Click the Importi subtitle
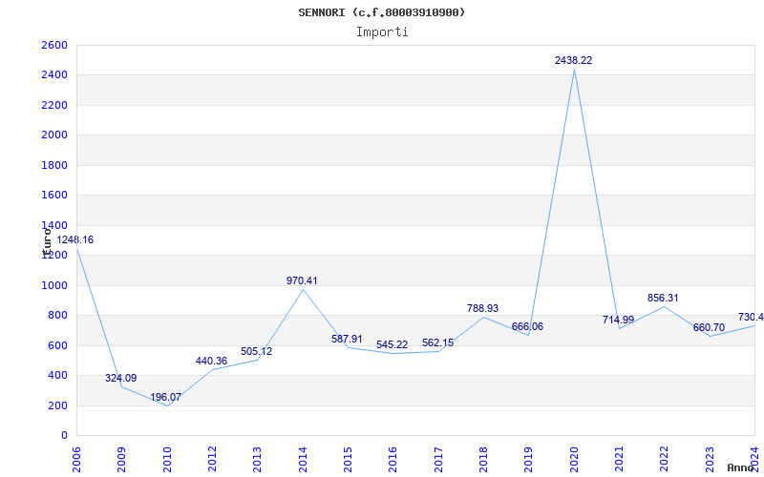 (382, 32)
